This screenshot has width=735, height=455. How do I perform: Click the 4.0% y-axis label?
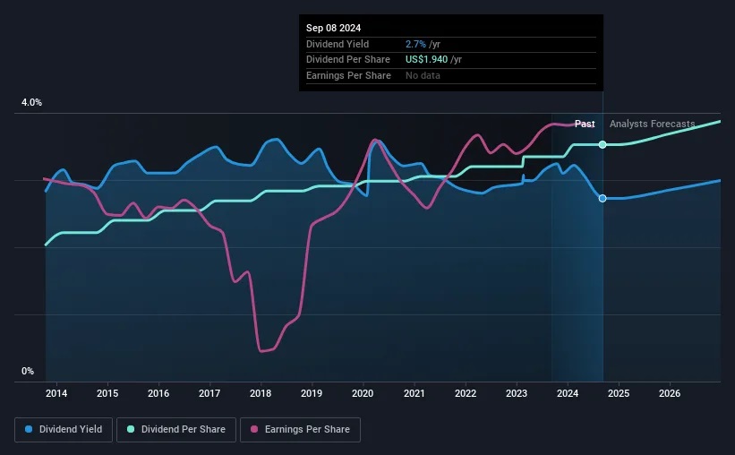click(x=32, y=103)
